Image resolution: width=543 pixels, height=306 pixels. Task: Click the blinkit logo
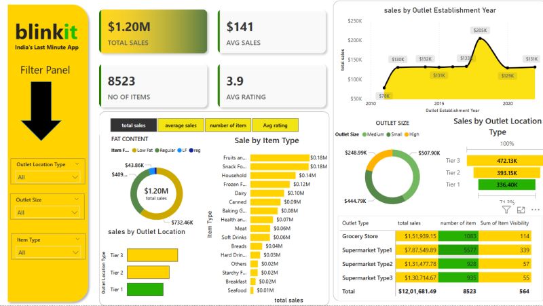[x=47, y=31]
